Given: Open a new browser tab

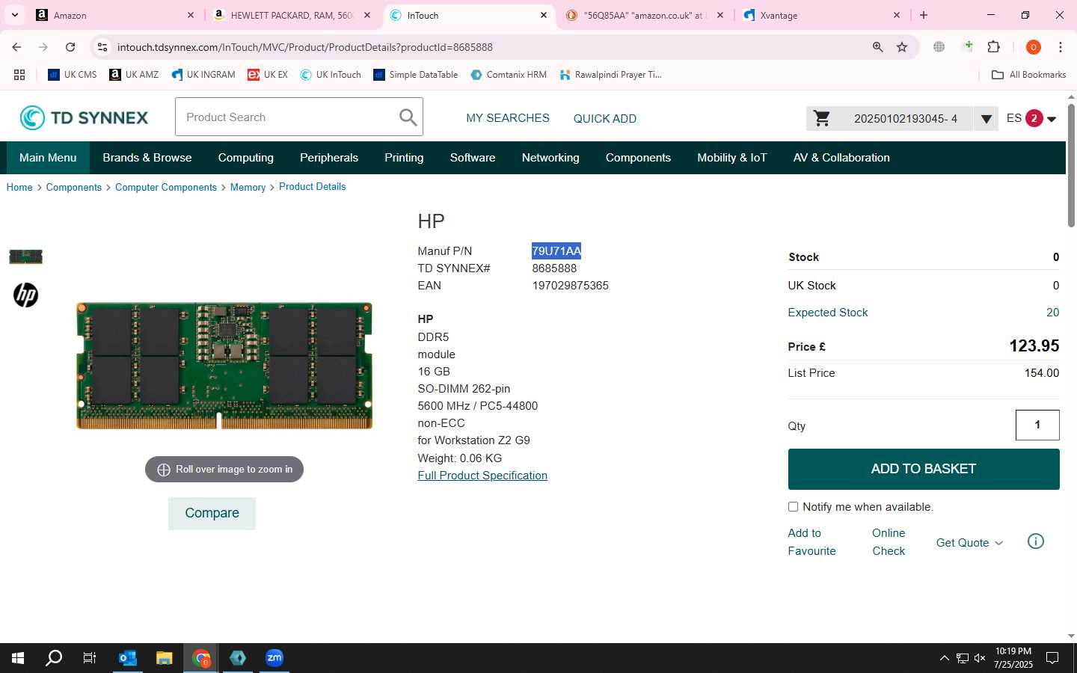Looking at the screenshot, I should coord(924,15).
